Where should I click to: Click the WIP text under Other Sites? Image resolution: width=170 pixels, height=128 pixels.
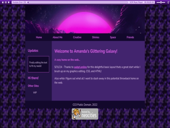point(35,93)
